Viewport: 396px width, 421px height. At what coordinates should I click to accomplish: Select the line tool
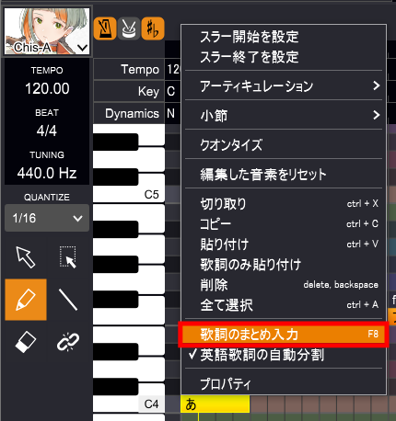tap(68, 300)
